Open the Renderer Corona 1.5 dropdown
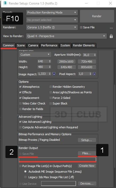116x188 pixels. tap(52, 27)
